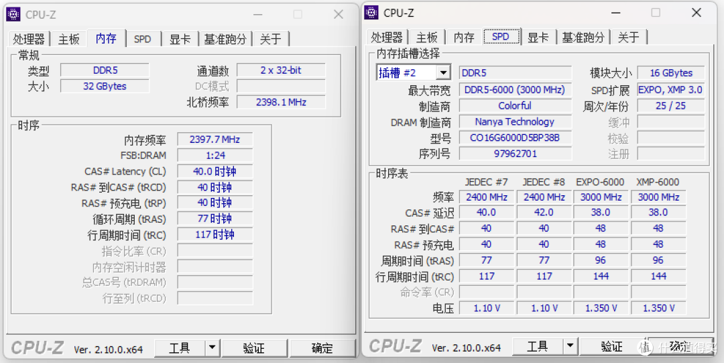Minimize the left CPU-Z window
724x363 pixels.
tap(258, 14)
